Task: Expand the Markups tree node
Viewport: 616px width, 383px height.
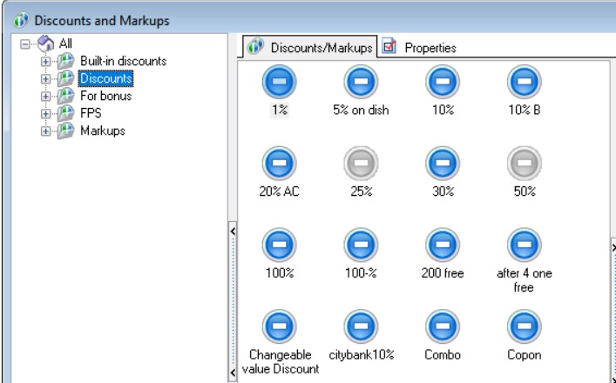Action: point(45,131)
